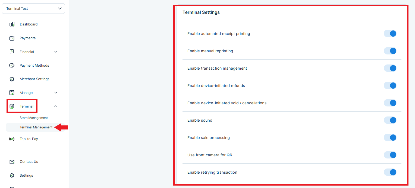The image size is (415, 188).
Task: Turn off device-initiated refunds switch
Action: tap(390, 86)
